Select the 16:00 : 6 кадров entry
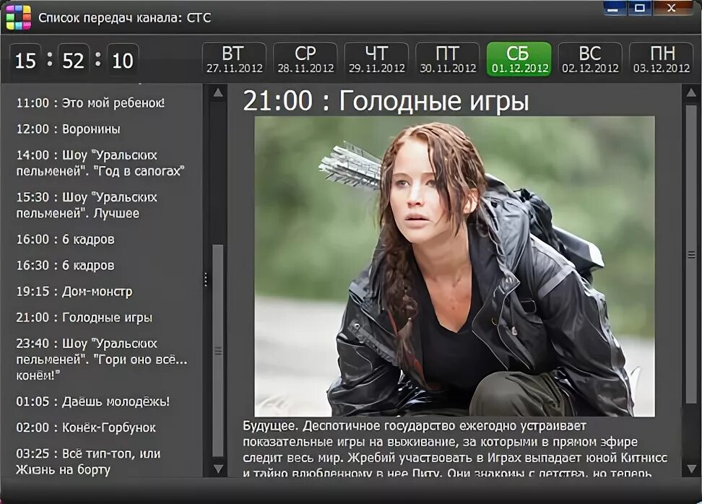 66,240
